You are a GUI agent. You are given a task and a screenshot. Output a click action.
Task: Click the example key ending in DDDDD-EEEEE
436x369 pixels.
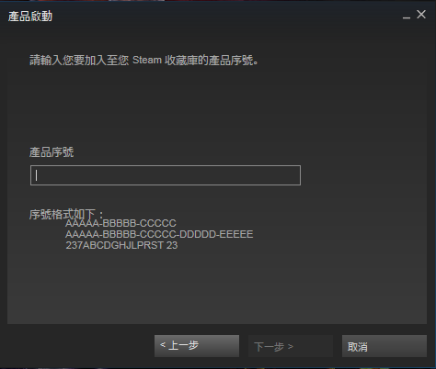pos(159,234)
